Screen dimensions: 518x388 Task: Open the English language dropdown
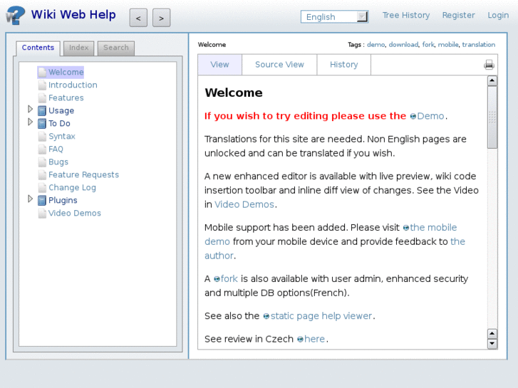point(334,17)
